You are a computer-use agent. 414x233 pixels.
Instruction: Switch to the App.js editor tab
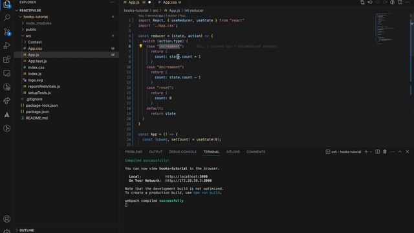134,3
